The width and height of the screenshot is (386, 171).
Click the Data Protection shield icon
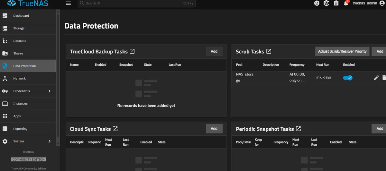pos(5,66)
